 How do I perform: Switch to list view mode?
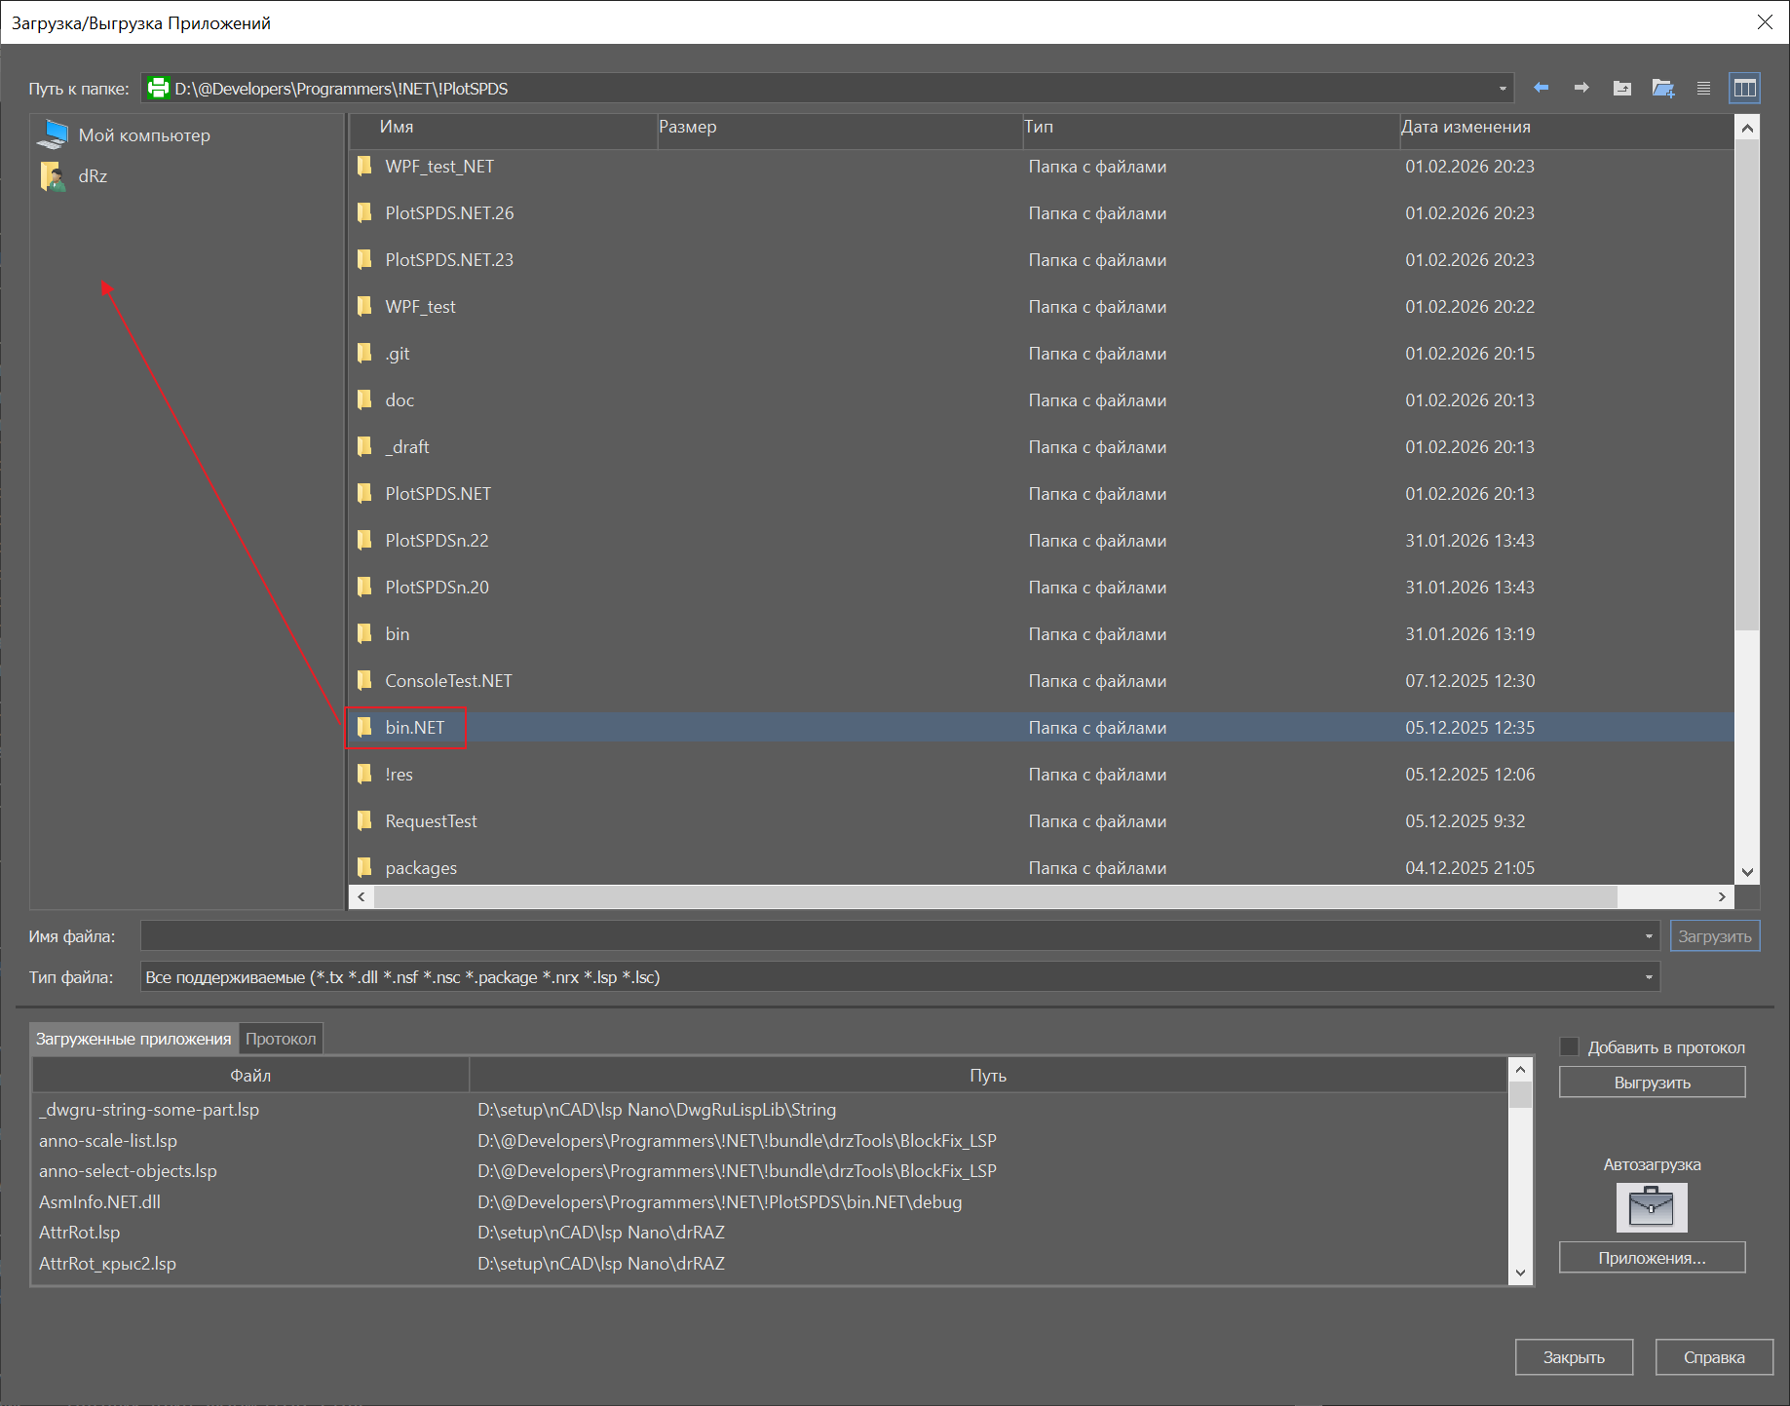(x=1703, y=89)
